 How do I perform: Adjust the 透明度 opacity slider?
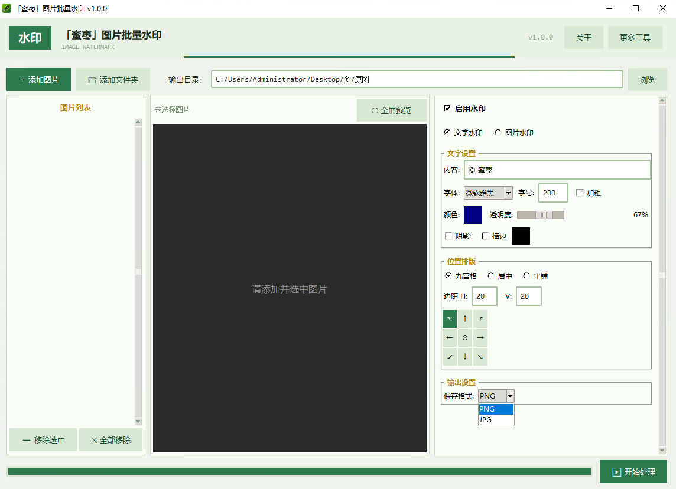click(541, 215)
